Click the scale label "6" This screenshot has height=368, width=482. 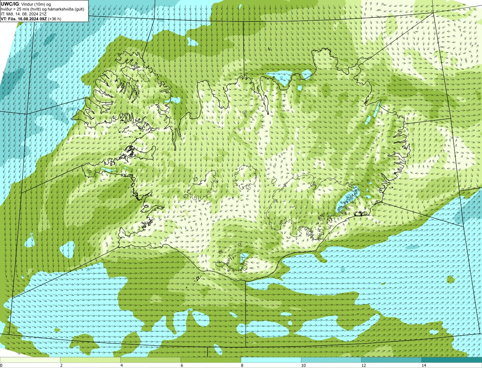tap(182, 365)
